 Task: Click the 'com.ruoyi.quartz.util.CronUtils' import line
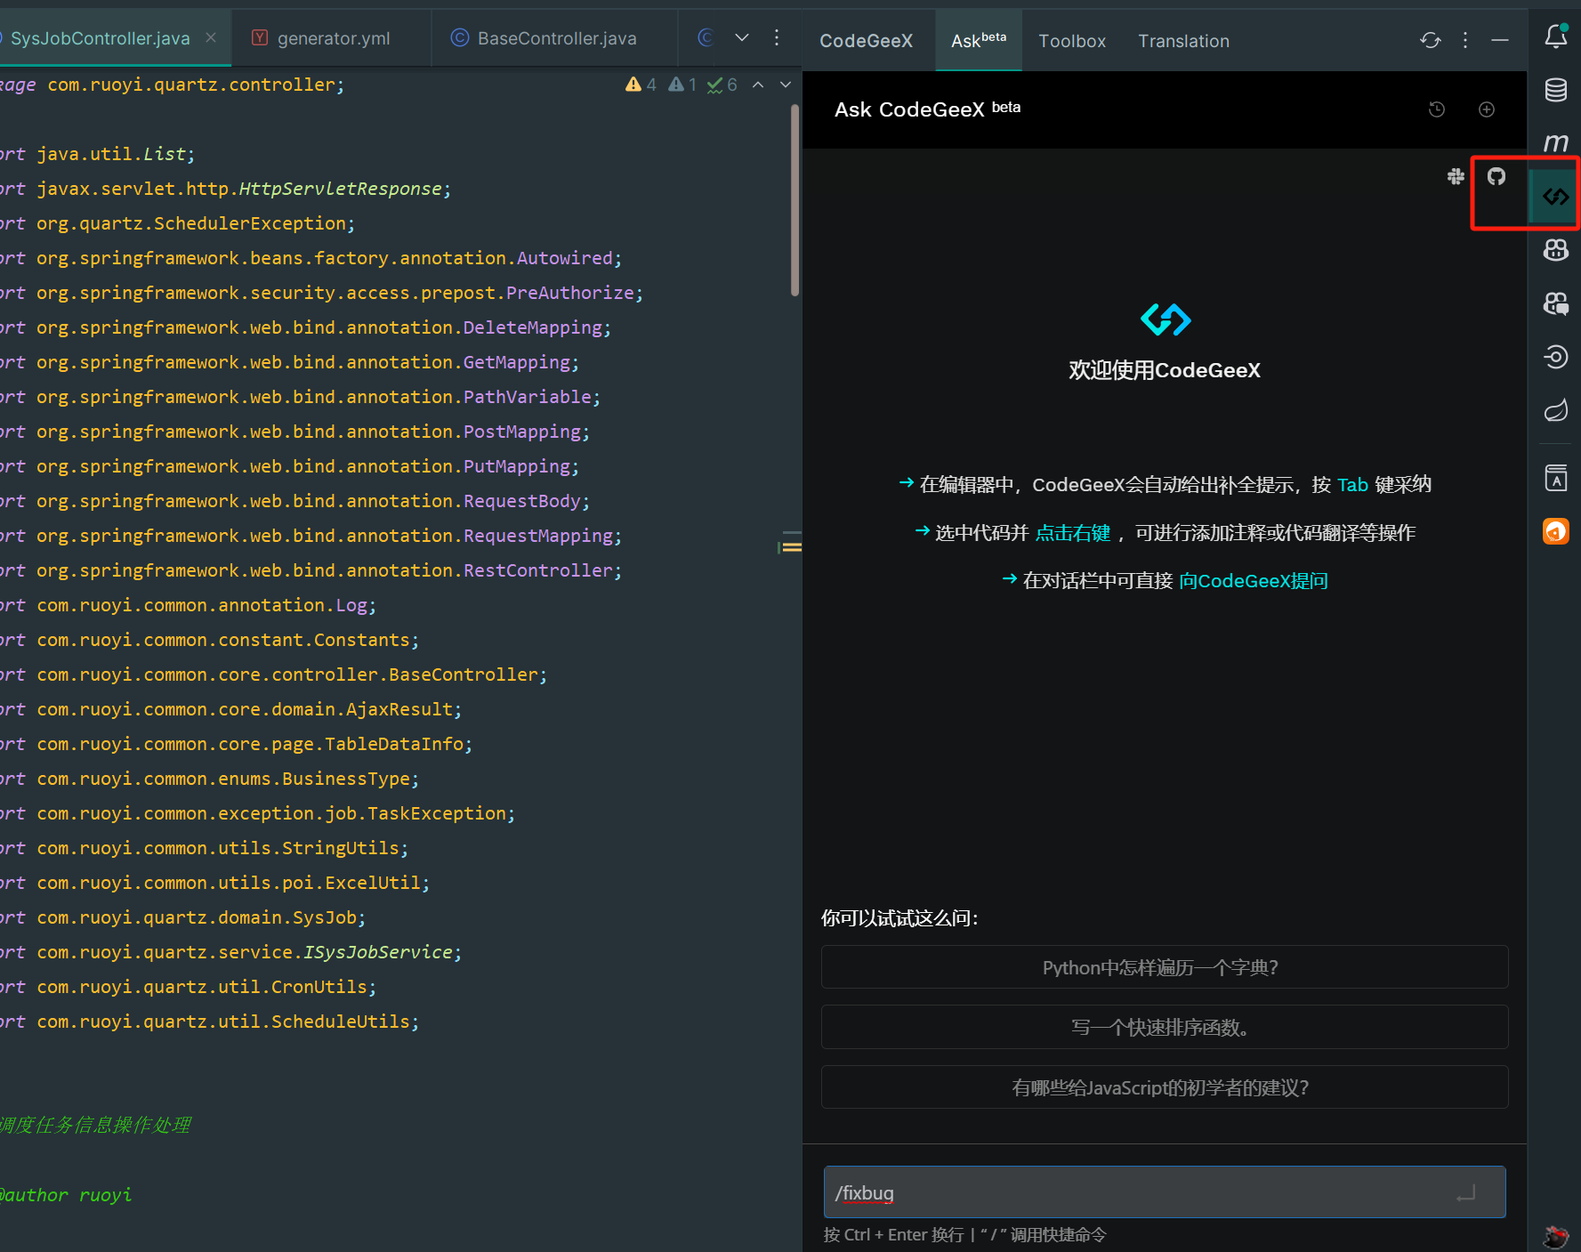pos(188,987)
